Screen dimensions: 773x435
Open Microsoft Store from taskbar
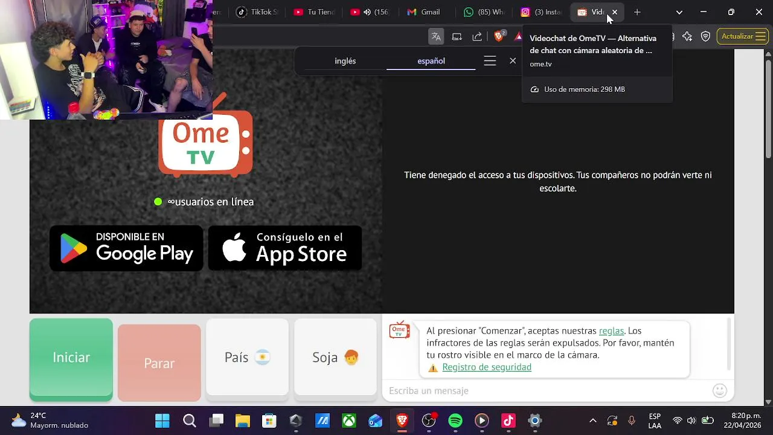point(269,420)
